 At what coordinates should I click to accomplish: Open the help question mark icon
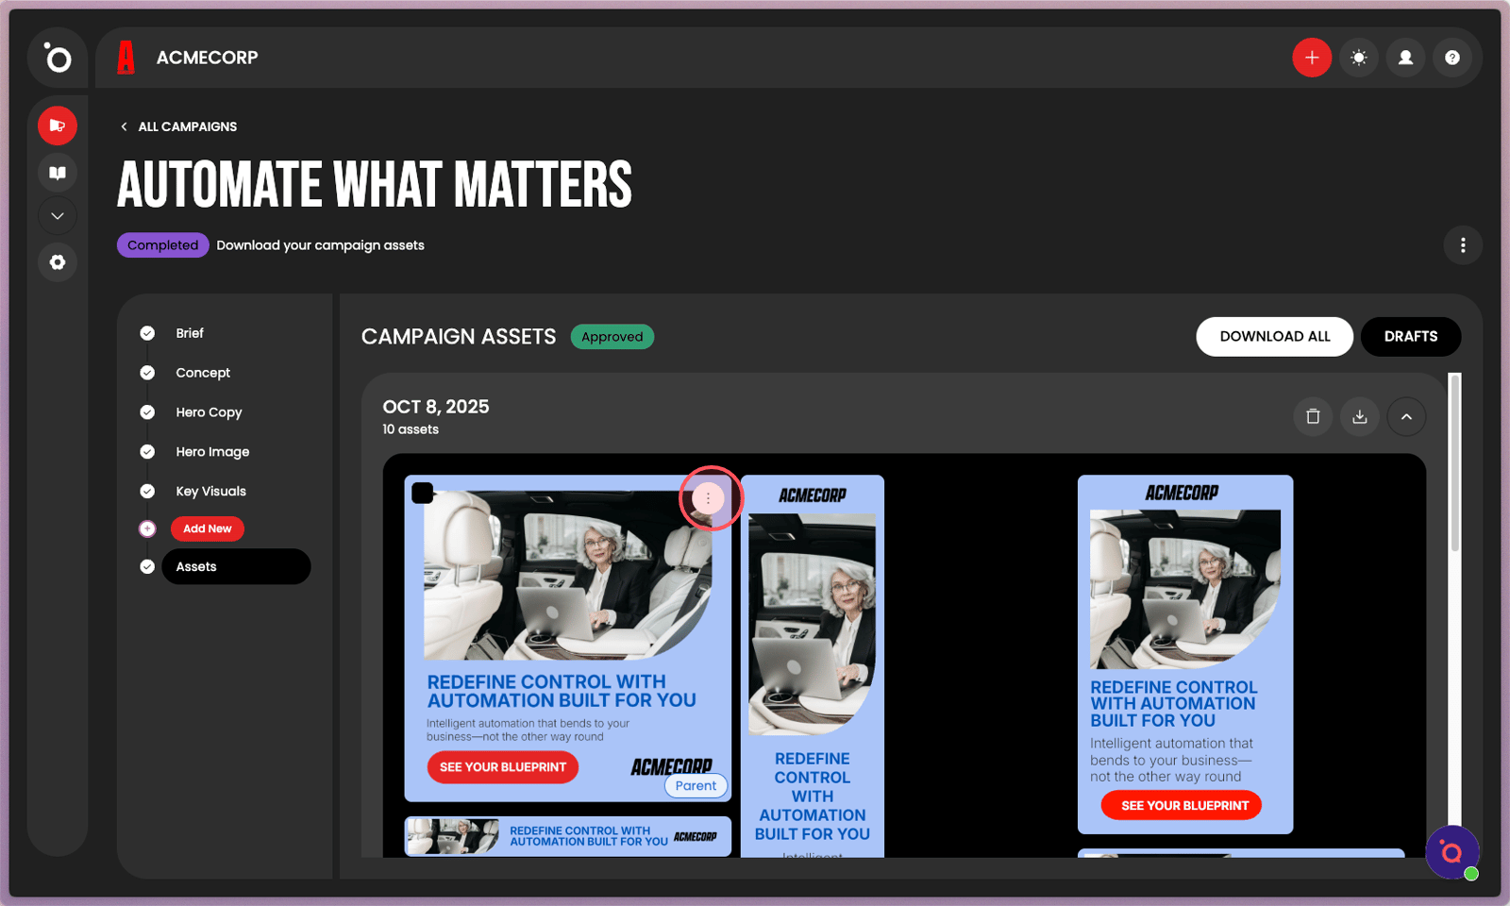1452,58
